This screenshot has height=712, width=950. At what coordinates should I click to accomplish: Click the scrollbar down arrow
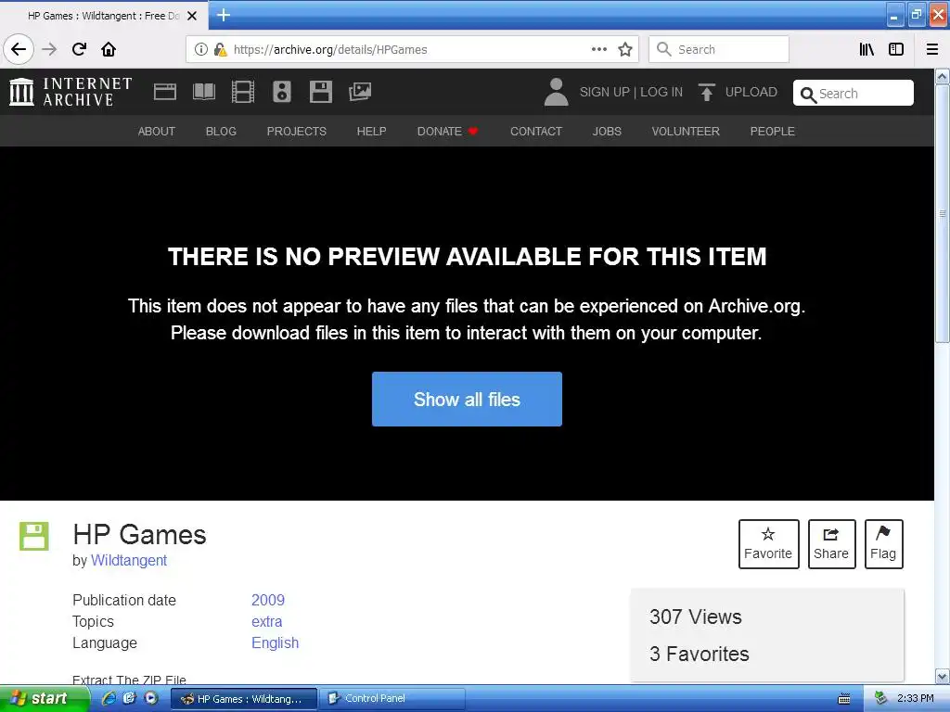(943, 676)
